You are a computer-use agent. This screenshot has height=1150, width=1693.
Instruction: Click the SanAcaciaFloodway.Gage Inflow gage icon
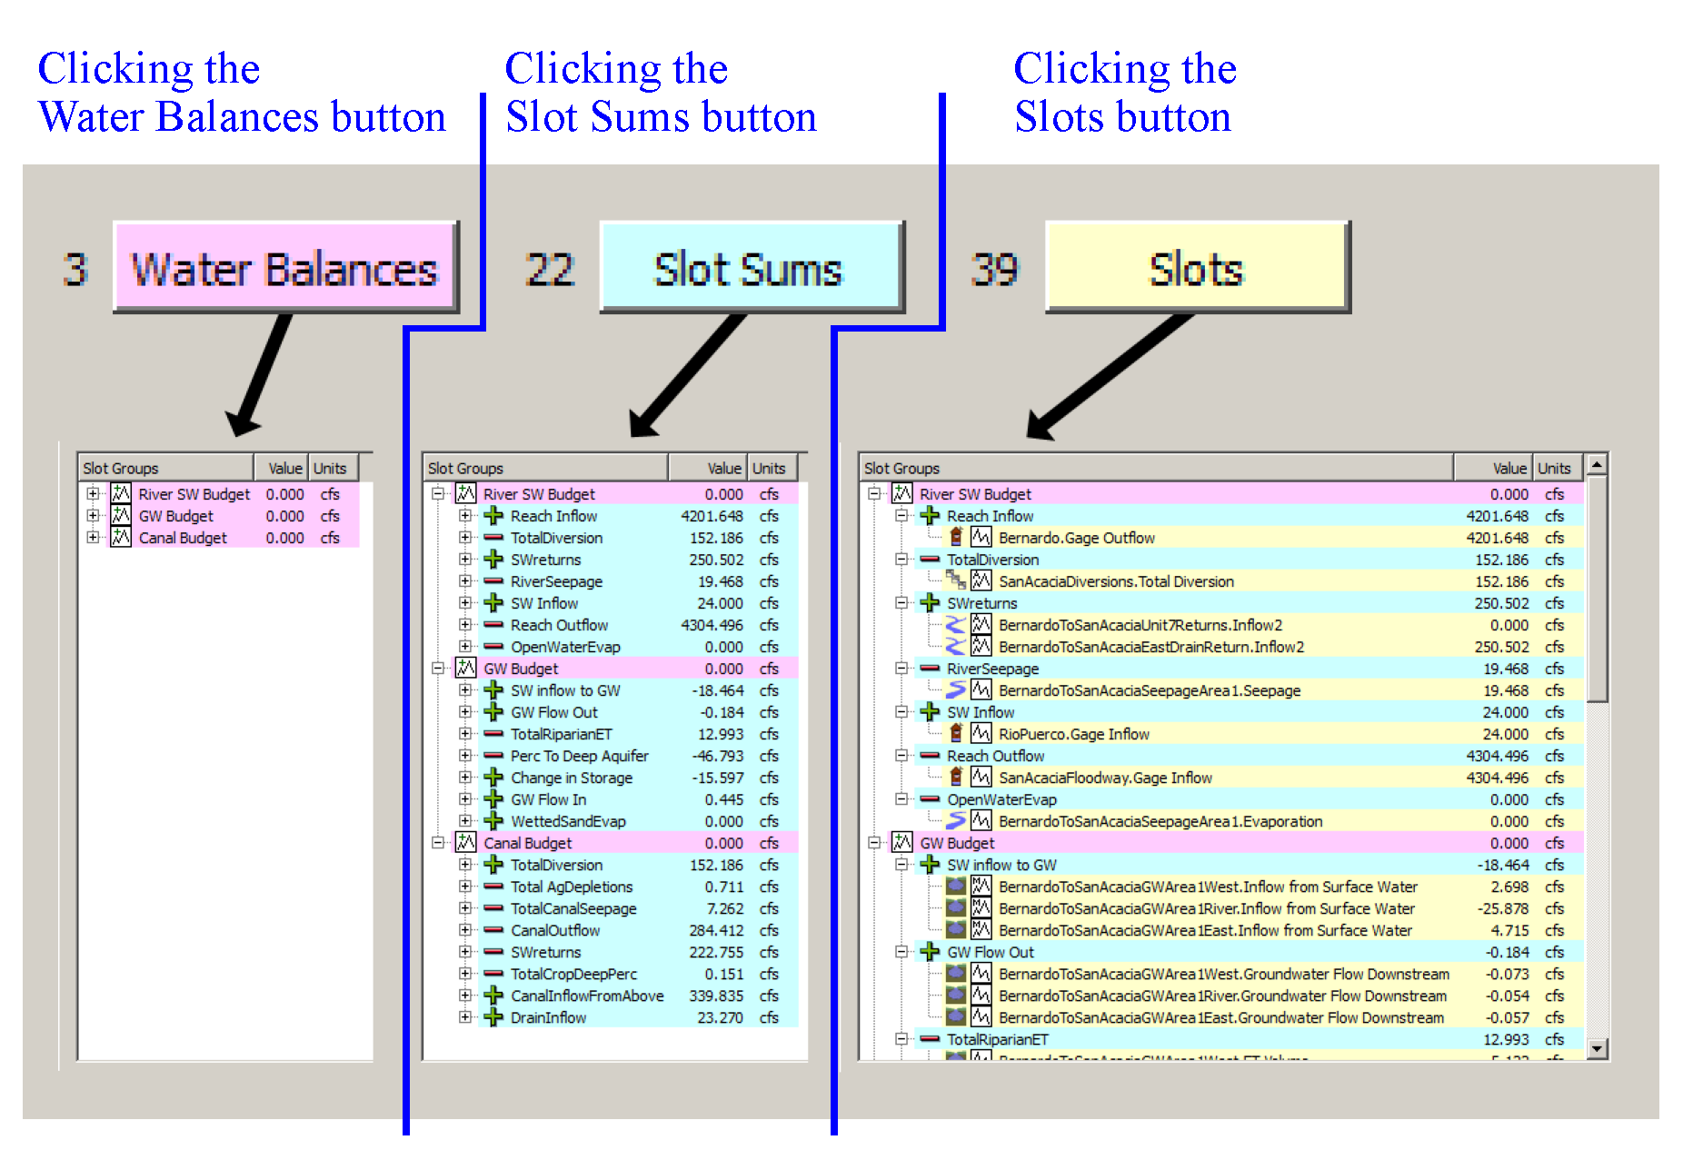point(955,778)
